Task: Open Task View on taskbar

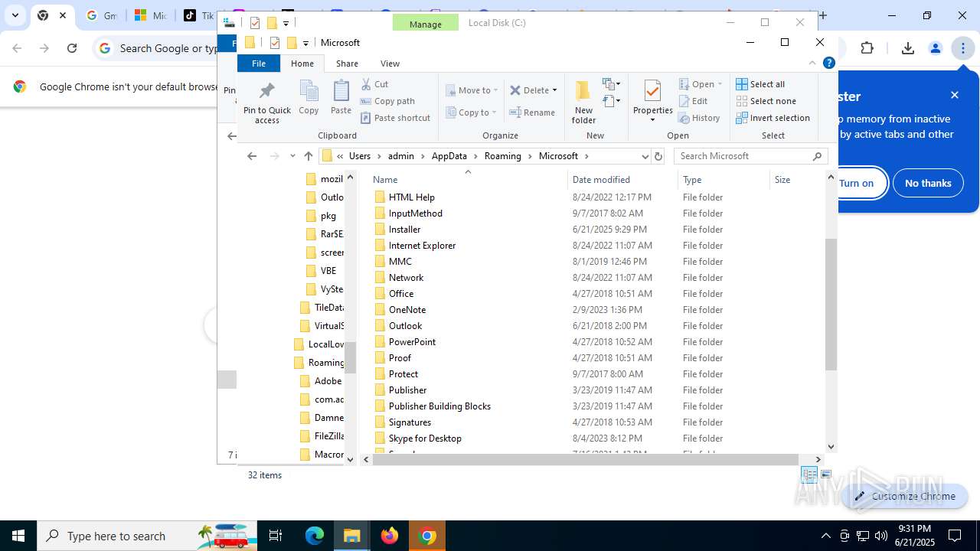Action: 276,536
